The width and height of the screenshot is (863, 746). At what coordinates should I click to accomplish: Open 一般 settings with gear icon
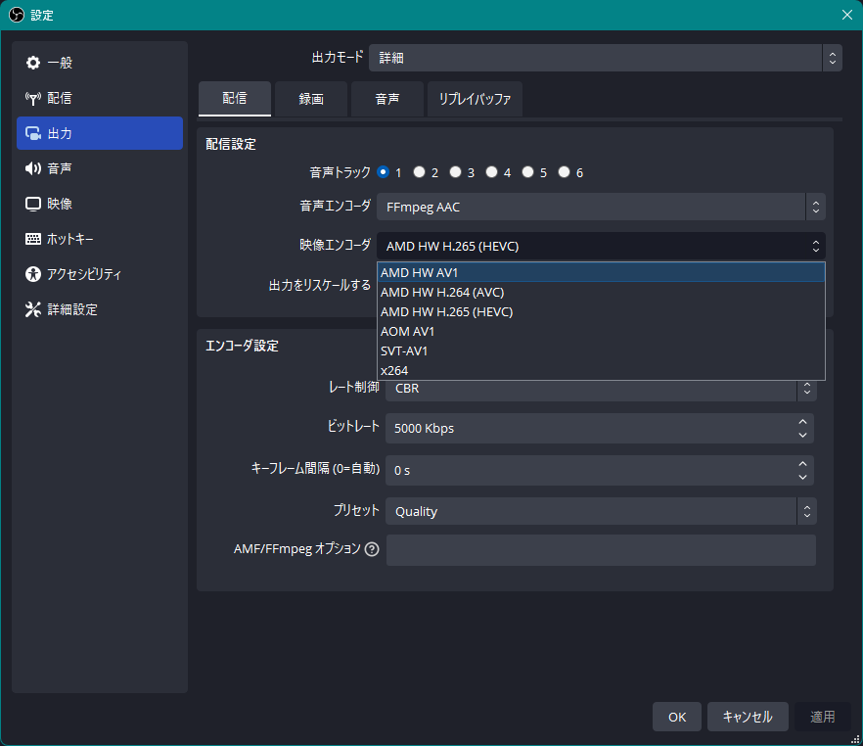(100, 63)
